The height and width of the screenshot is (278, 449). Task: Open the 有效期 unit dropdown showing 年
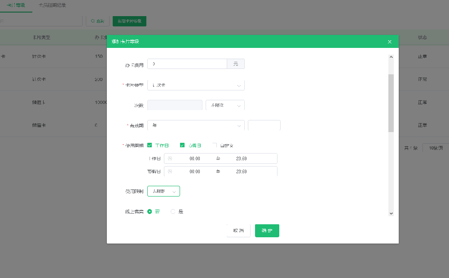196,125
